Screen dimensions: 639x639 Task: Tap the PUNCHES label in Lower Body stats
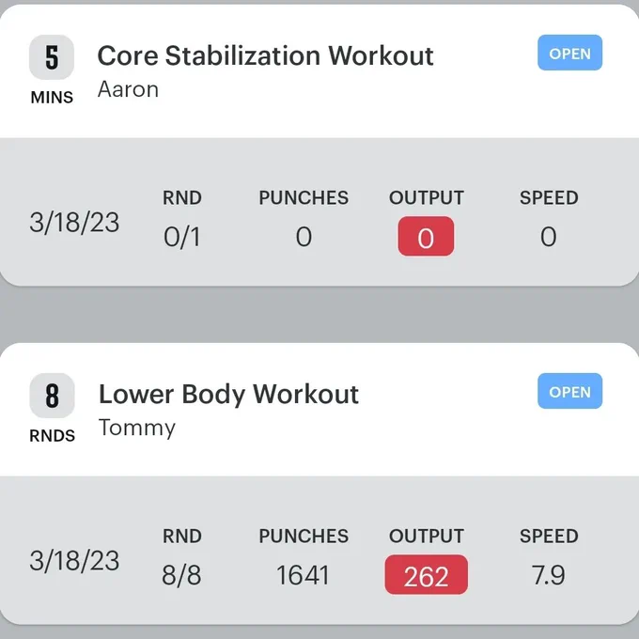click(304, 536)
